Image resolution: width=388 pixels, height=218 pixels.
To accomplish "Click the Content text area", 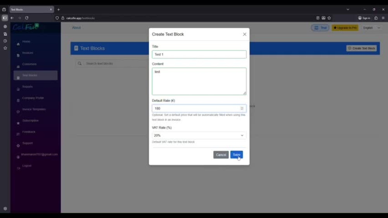I will coord(199,81).
